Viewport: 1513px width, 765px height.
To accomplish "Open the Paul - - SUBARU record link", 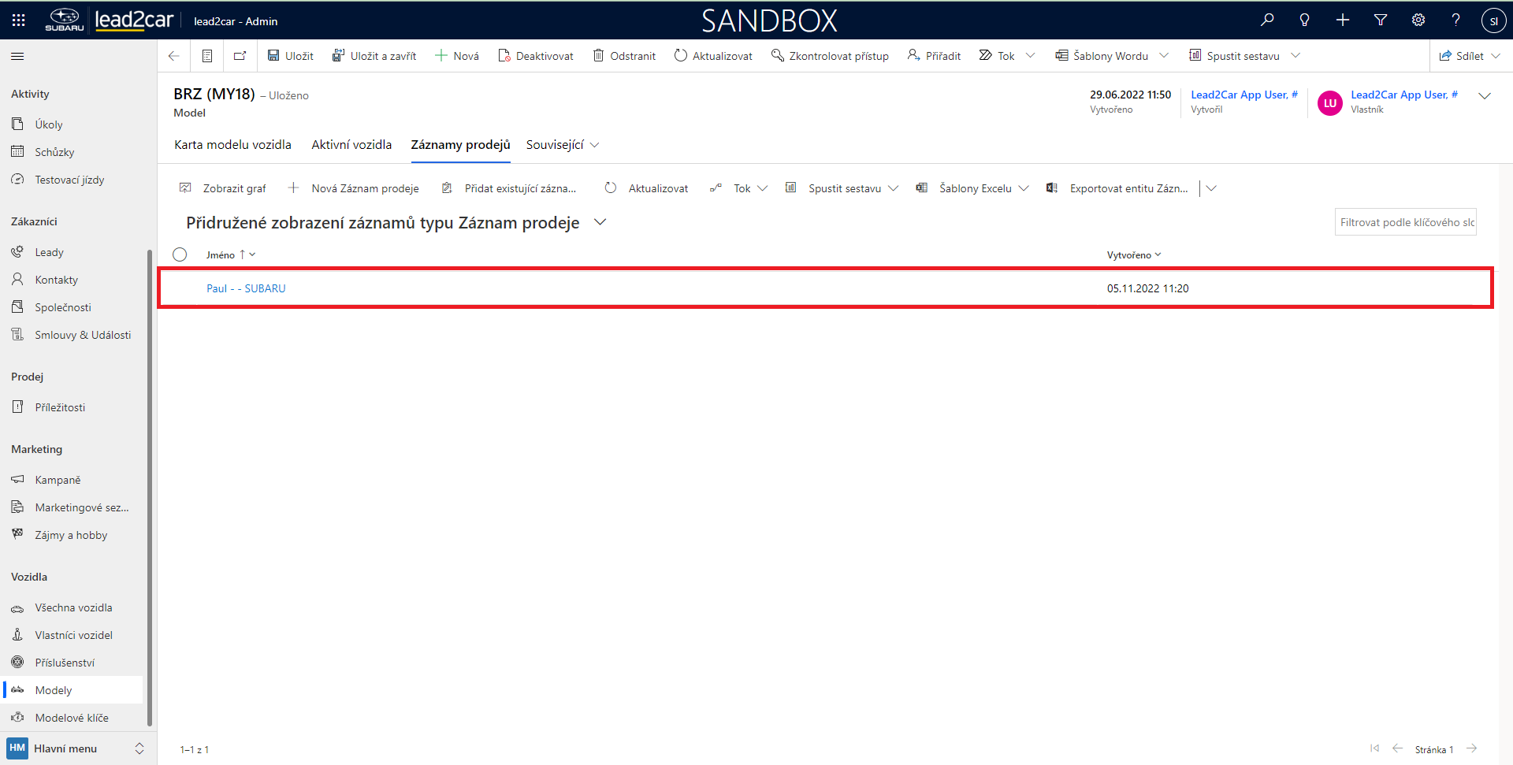I will 246,288.
